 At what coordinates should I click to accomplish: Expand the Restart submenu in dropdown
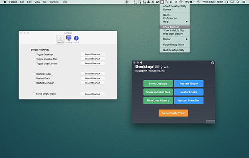click(175, 39)
